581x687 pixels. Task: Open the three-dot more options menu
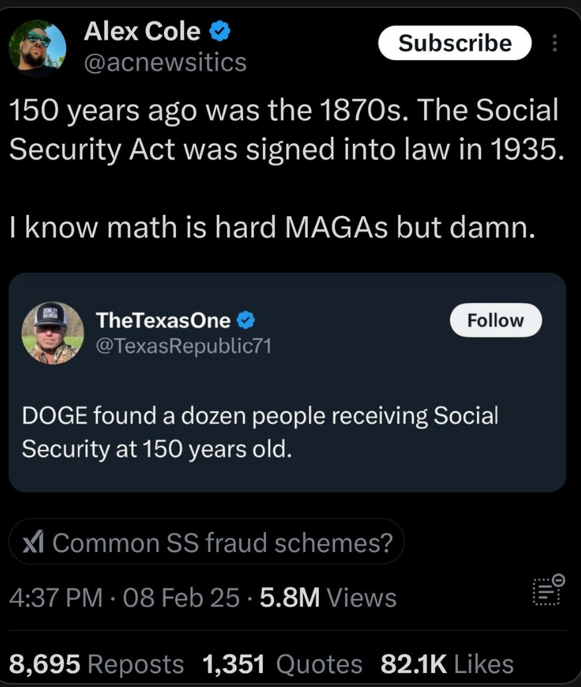point(555,43)
